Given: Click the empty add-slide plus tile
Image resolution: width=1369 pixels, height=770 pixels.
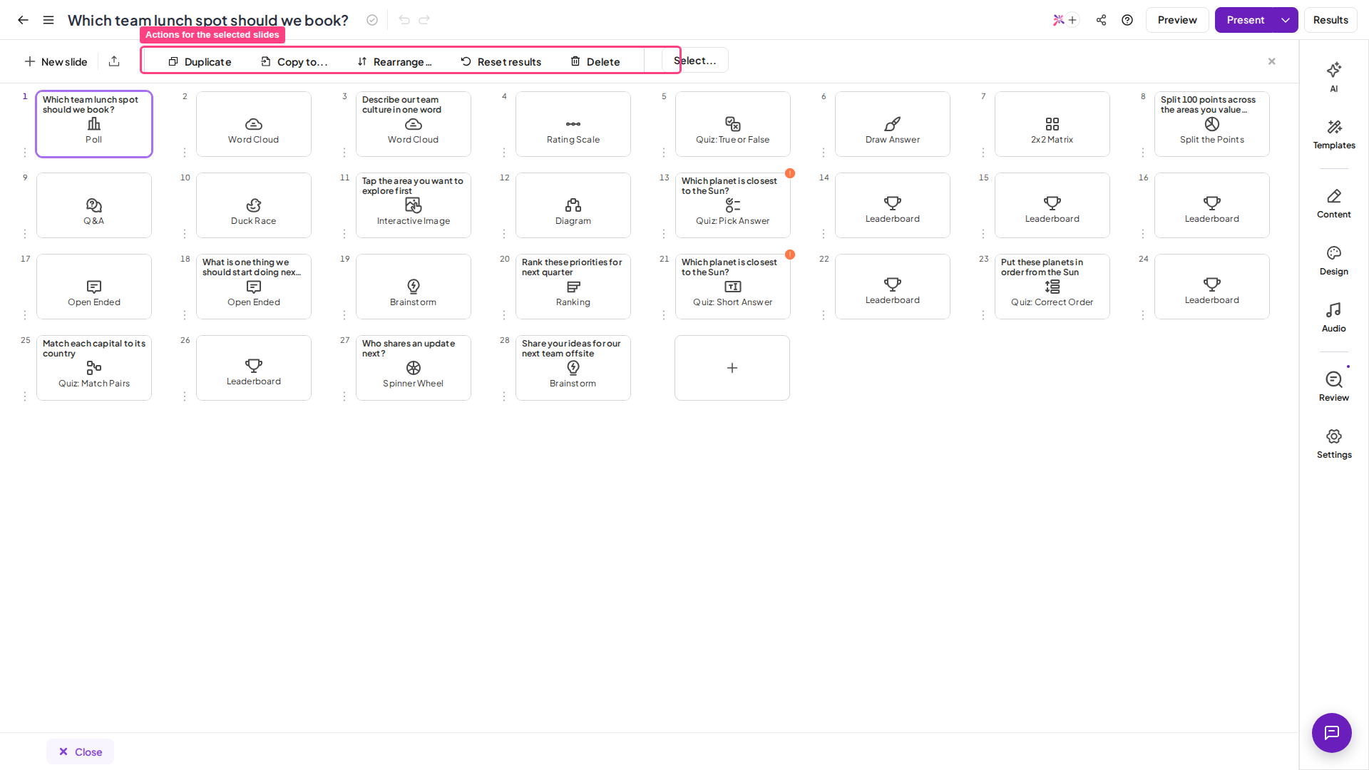Looking at the screenshot, I should coord(732,368).
